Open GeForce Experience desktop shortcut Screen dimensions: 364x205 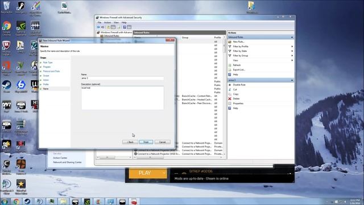pos(21,28)
